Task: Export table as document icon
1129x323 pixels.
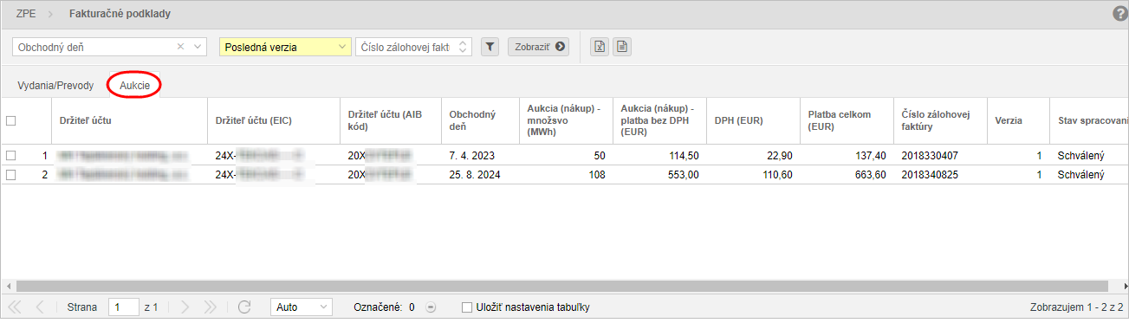Action: 621,47
